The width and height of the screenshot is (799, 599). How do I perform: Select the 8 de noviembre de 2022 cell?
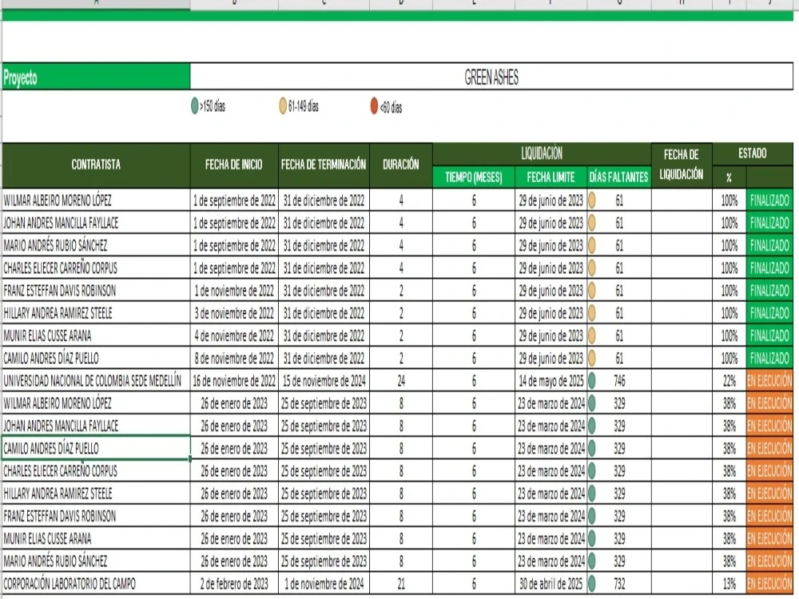[x=234, y=358]
